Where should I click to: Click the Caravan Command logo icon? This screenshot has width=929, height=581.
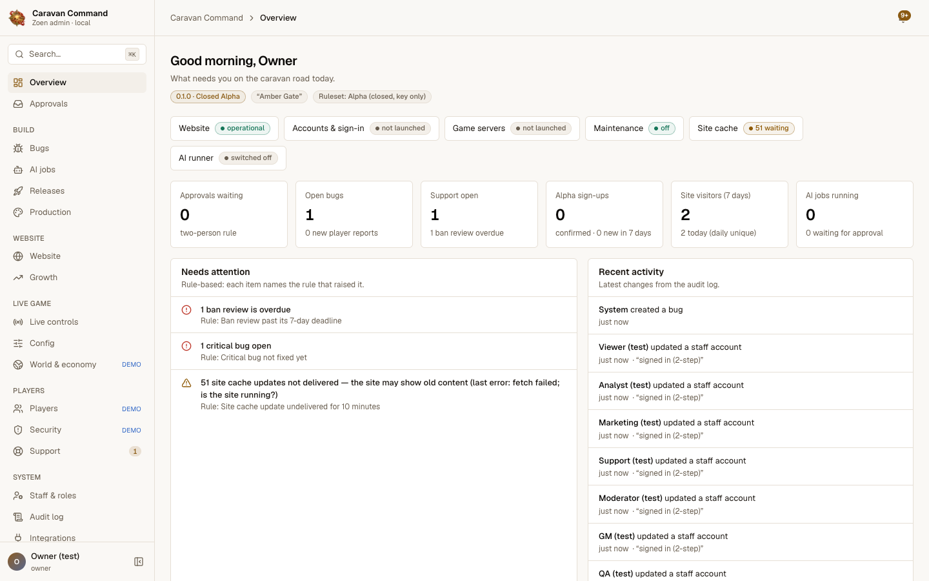(x=17, y=18)
